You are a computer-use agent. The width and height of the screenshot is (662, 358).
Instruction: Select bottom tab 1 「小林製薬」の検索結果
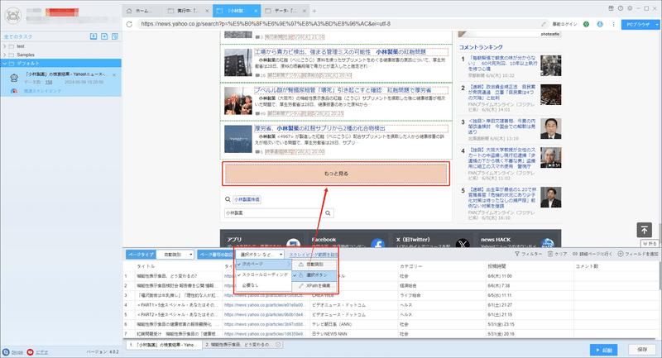(x=164, y=345)
